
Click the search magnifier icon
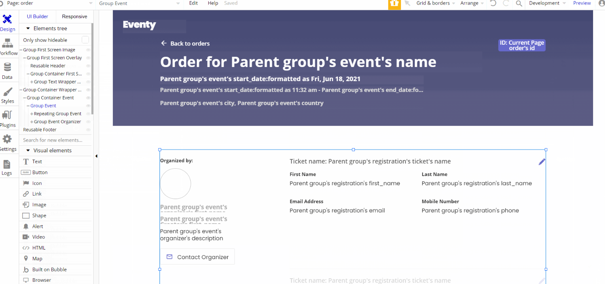(x=519, y=3)
